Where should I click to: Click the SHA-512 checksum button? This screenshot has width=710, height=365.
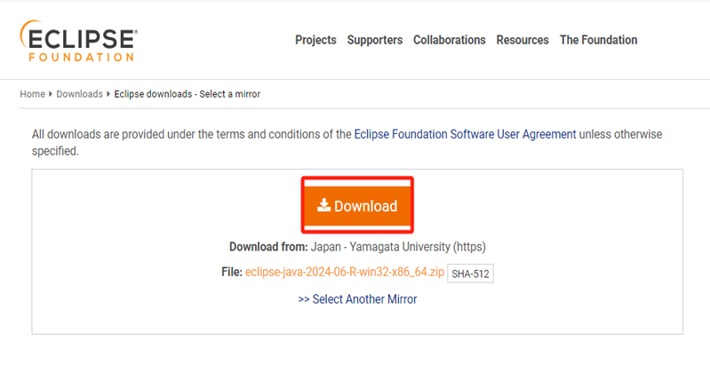(x=470, y=274)
